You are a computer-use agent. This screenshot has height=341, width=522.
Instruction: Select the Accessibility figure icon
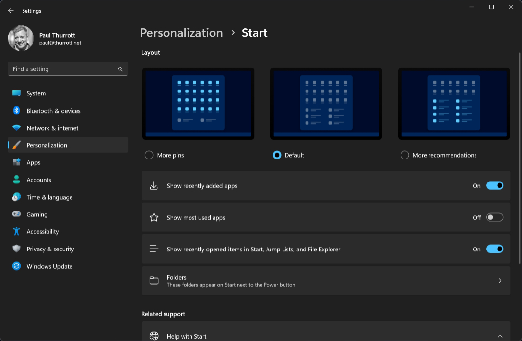click(x=16, y=231)
